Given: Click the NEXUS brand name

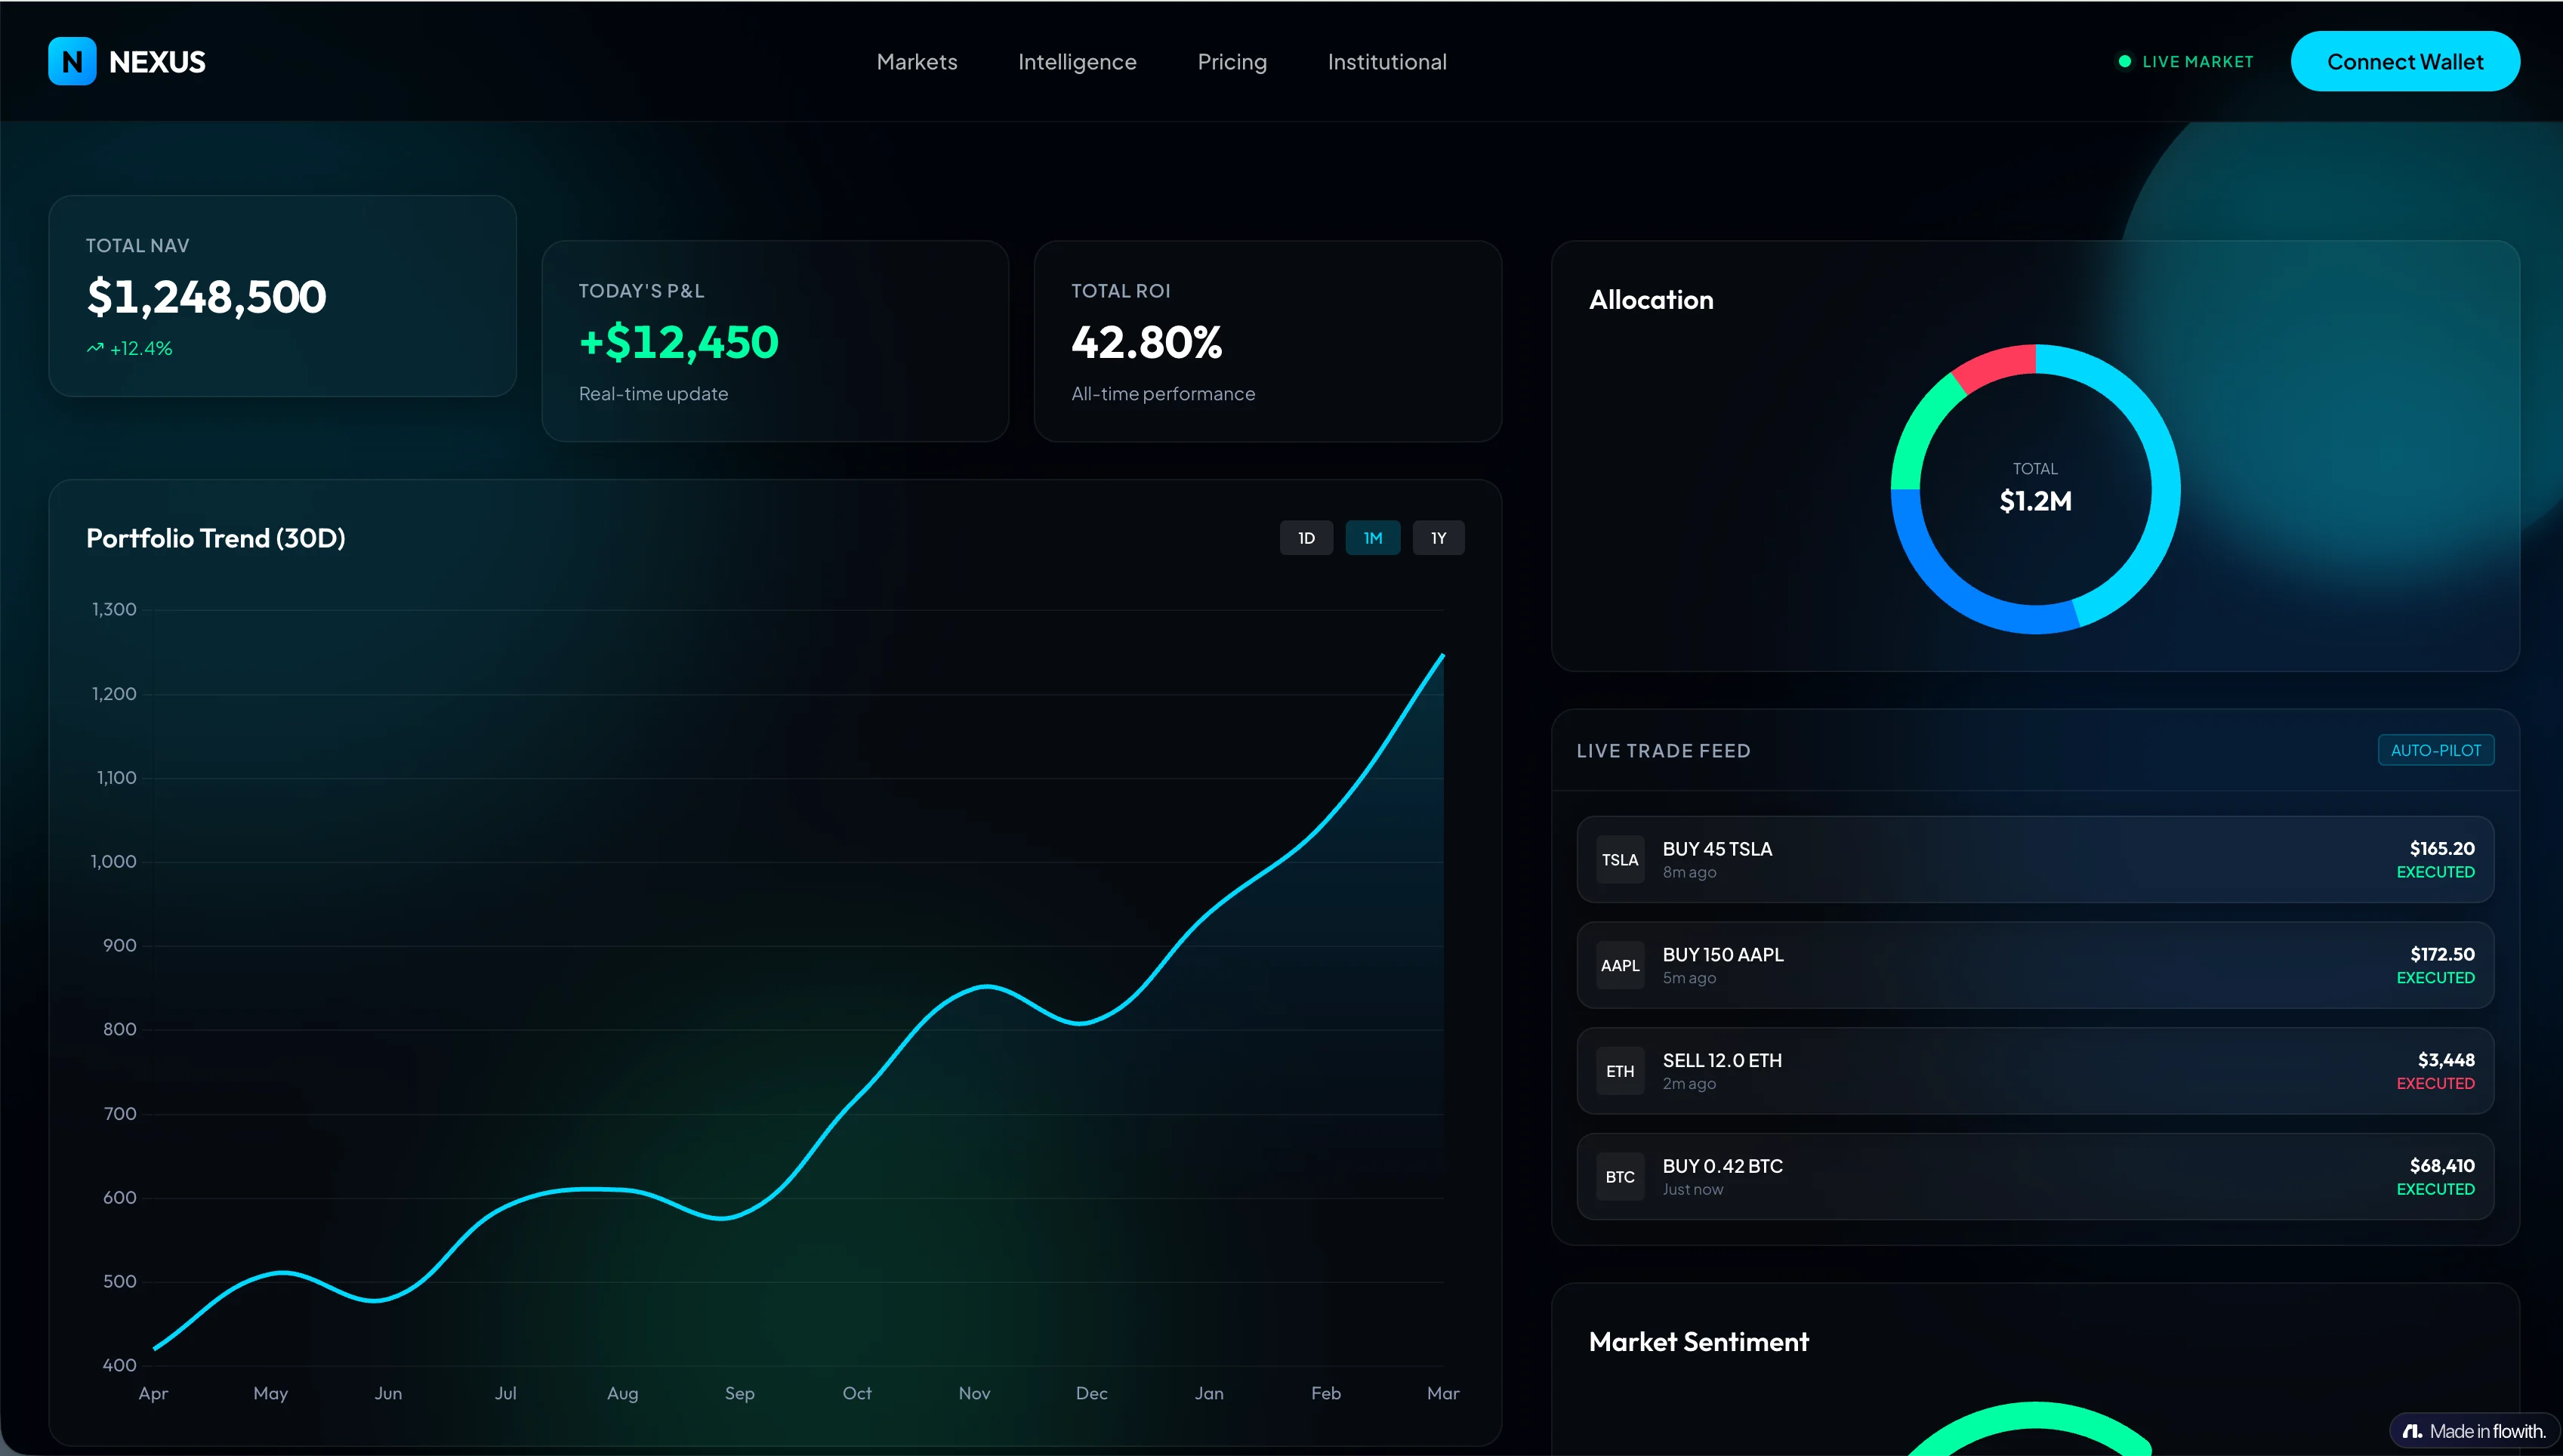Looking at the screenshot, I should [x=157, y=62].
